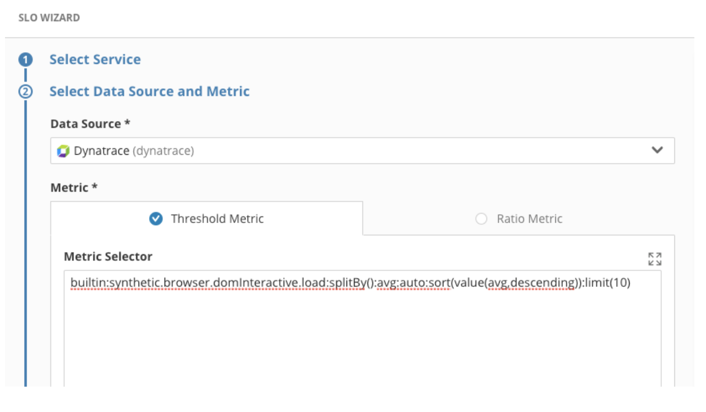Click the step 2 circle indicator

point(26,92)
